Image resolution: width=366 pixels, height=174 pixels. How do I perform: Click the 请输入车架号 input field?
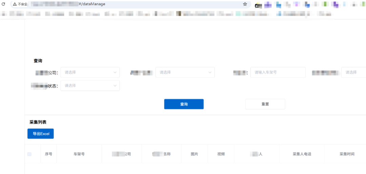pos(278,72)
